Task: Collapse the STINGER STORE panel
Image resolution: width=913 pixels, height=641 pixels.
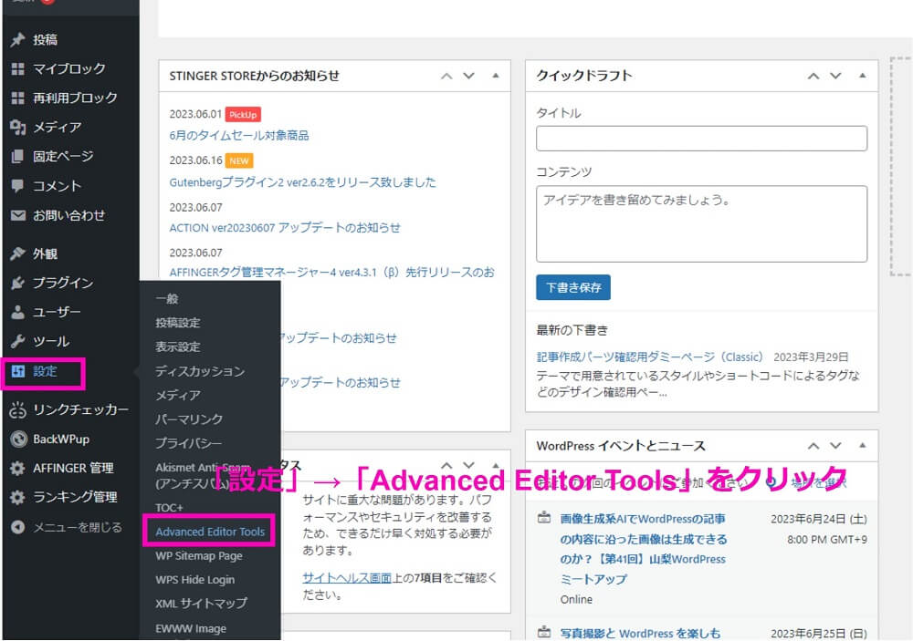Action: (492, 77)
